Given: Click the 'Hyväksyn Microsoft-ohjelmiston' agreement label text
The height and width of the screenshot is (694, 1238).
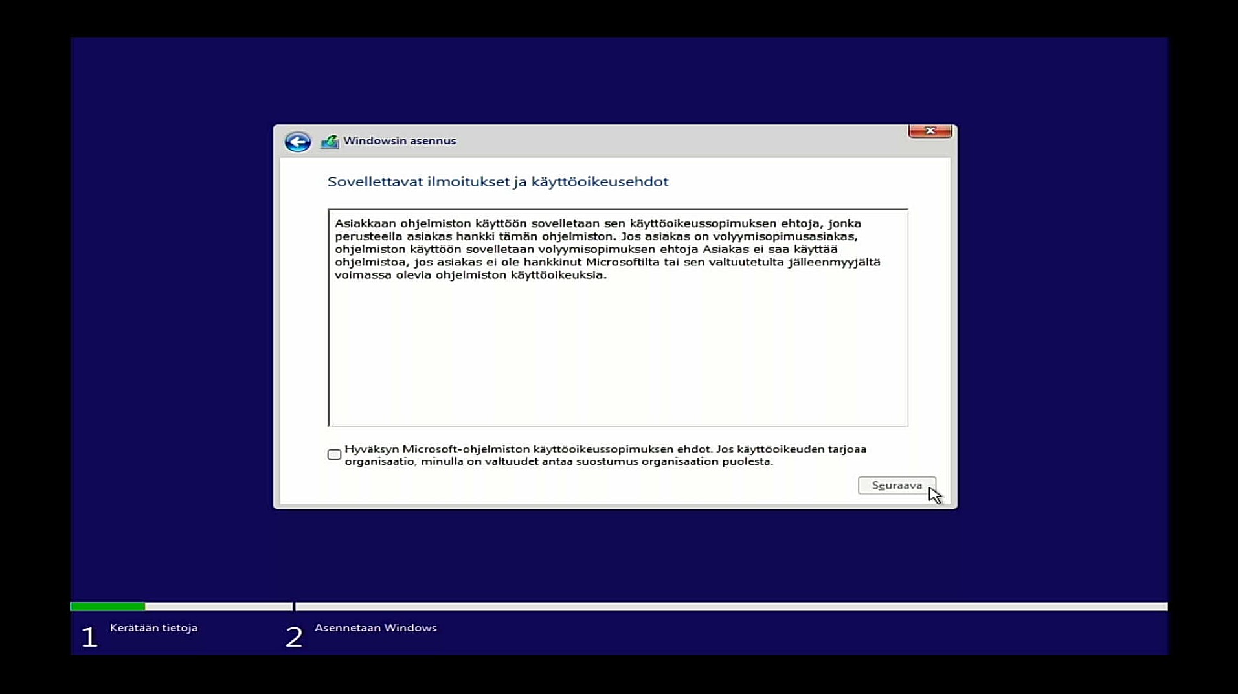Looking at the screenshot, I should pyautogui.click(x=605, y=455).
